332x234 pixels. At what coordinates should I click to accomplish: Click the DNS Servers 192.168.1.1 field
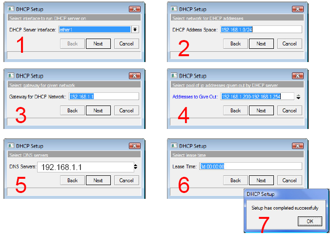pyautogui.click(x=85, y=167)
